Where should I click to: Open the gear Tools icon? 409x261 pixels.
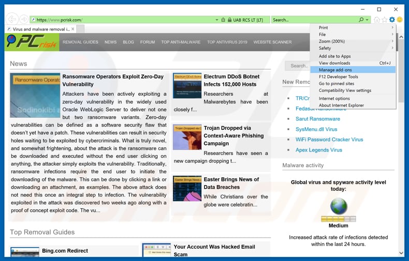pos(392,20)
